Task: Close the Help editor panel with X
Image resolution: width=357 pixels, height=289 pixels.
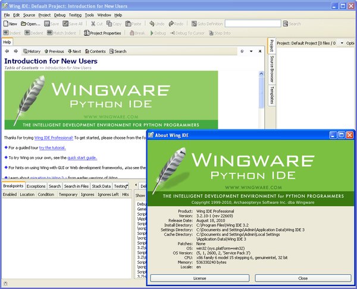Action: tap(260, 51)
